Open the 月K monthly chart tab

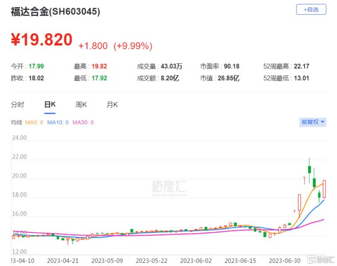[x=112, y=105]
